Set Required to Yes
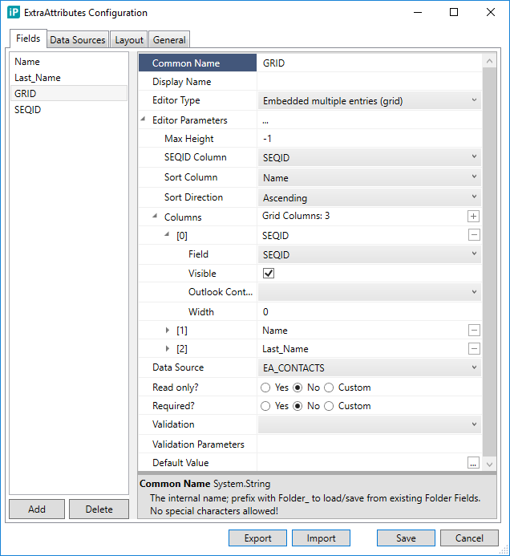The width and height of the screenshot is (510, 556). pos(265,406)
